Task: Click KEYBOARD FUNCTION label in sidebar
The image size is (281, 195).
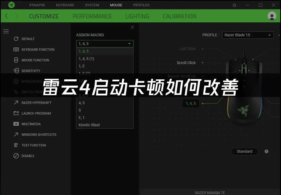Action: tap(38, 50)
